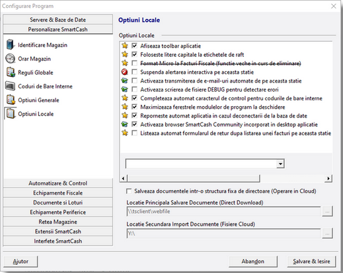Enable DEBUG file writing checkbox
Viewport: 343px width, 273px height.
tap(134, 89)
